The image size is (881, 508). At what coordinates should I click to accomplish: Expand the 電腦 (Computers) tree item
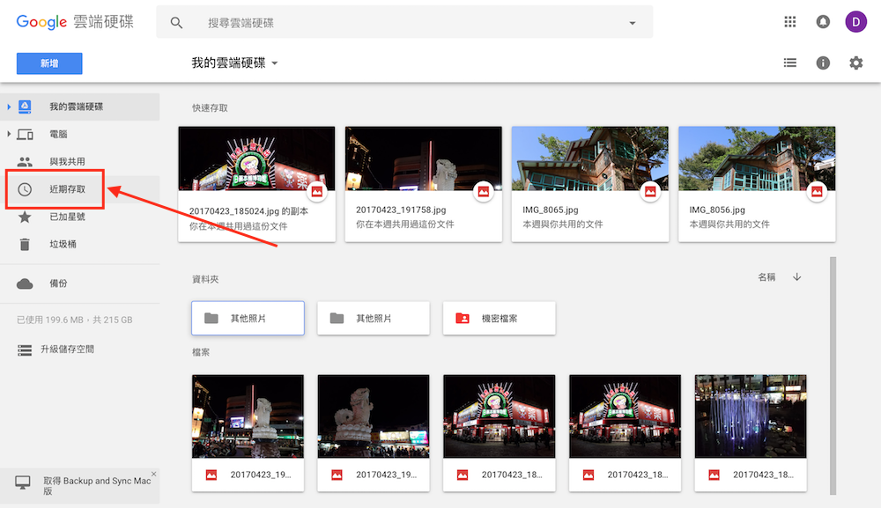click(11, 134)
